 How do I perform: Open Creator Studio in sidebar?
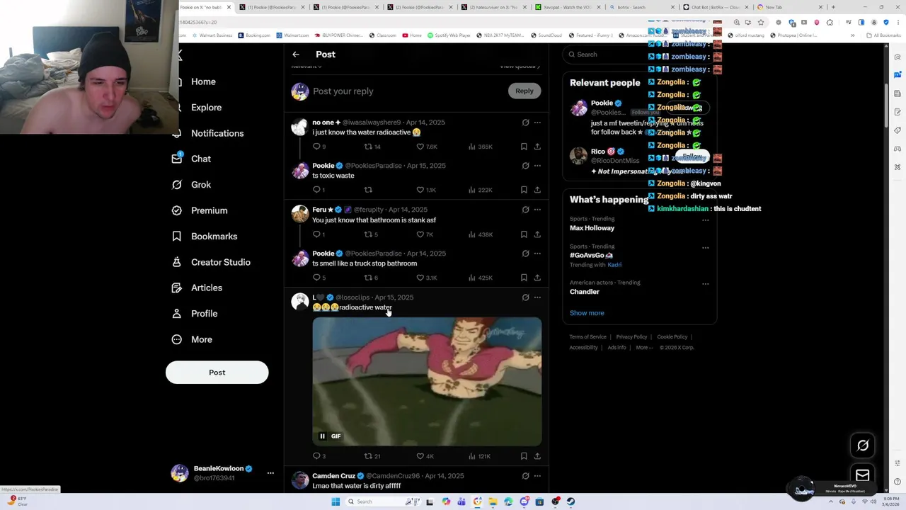tap(210, 262)
